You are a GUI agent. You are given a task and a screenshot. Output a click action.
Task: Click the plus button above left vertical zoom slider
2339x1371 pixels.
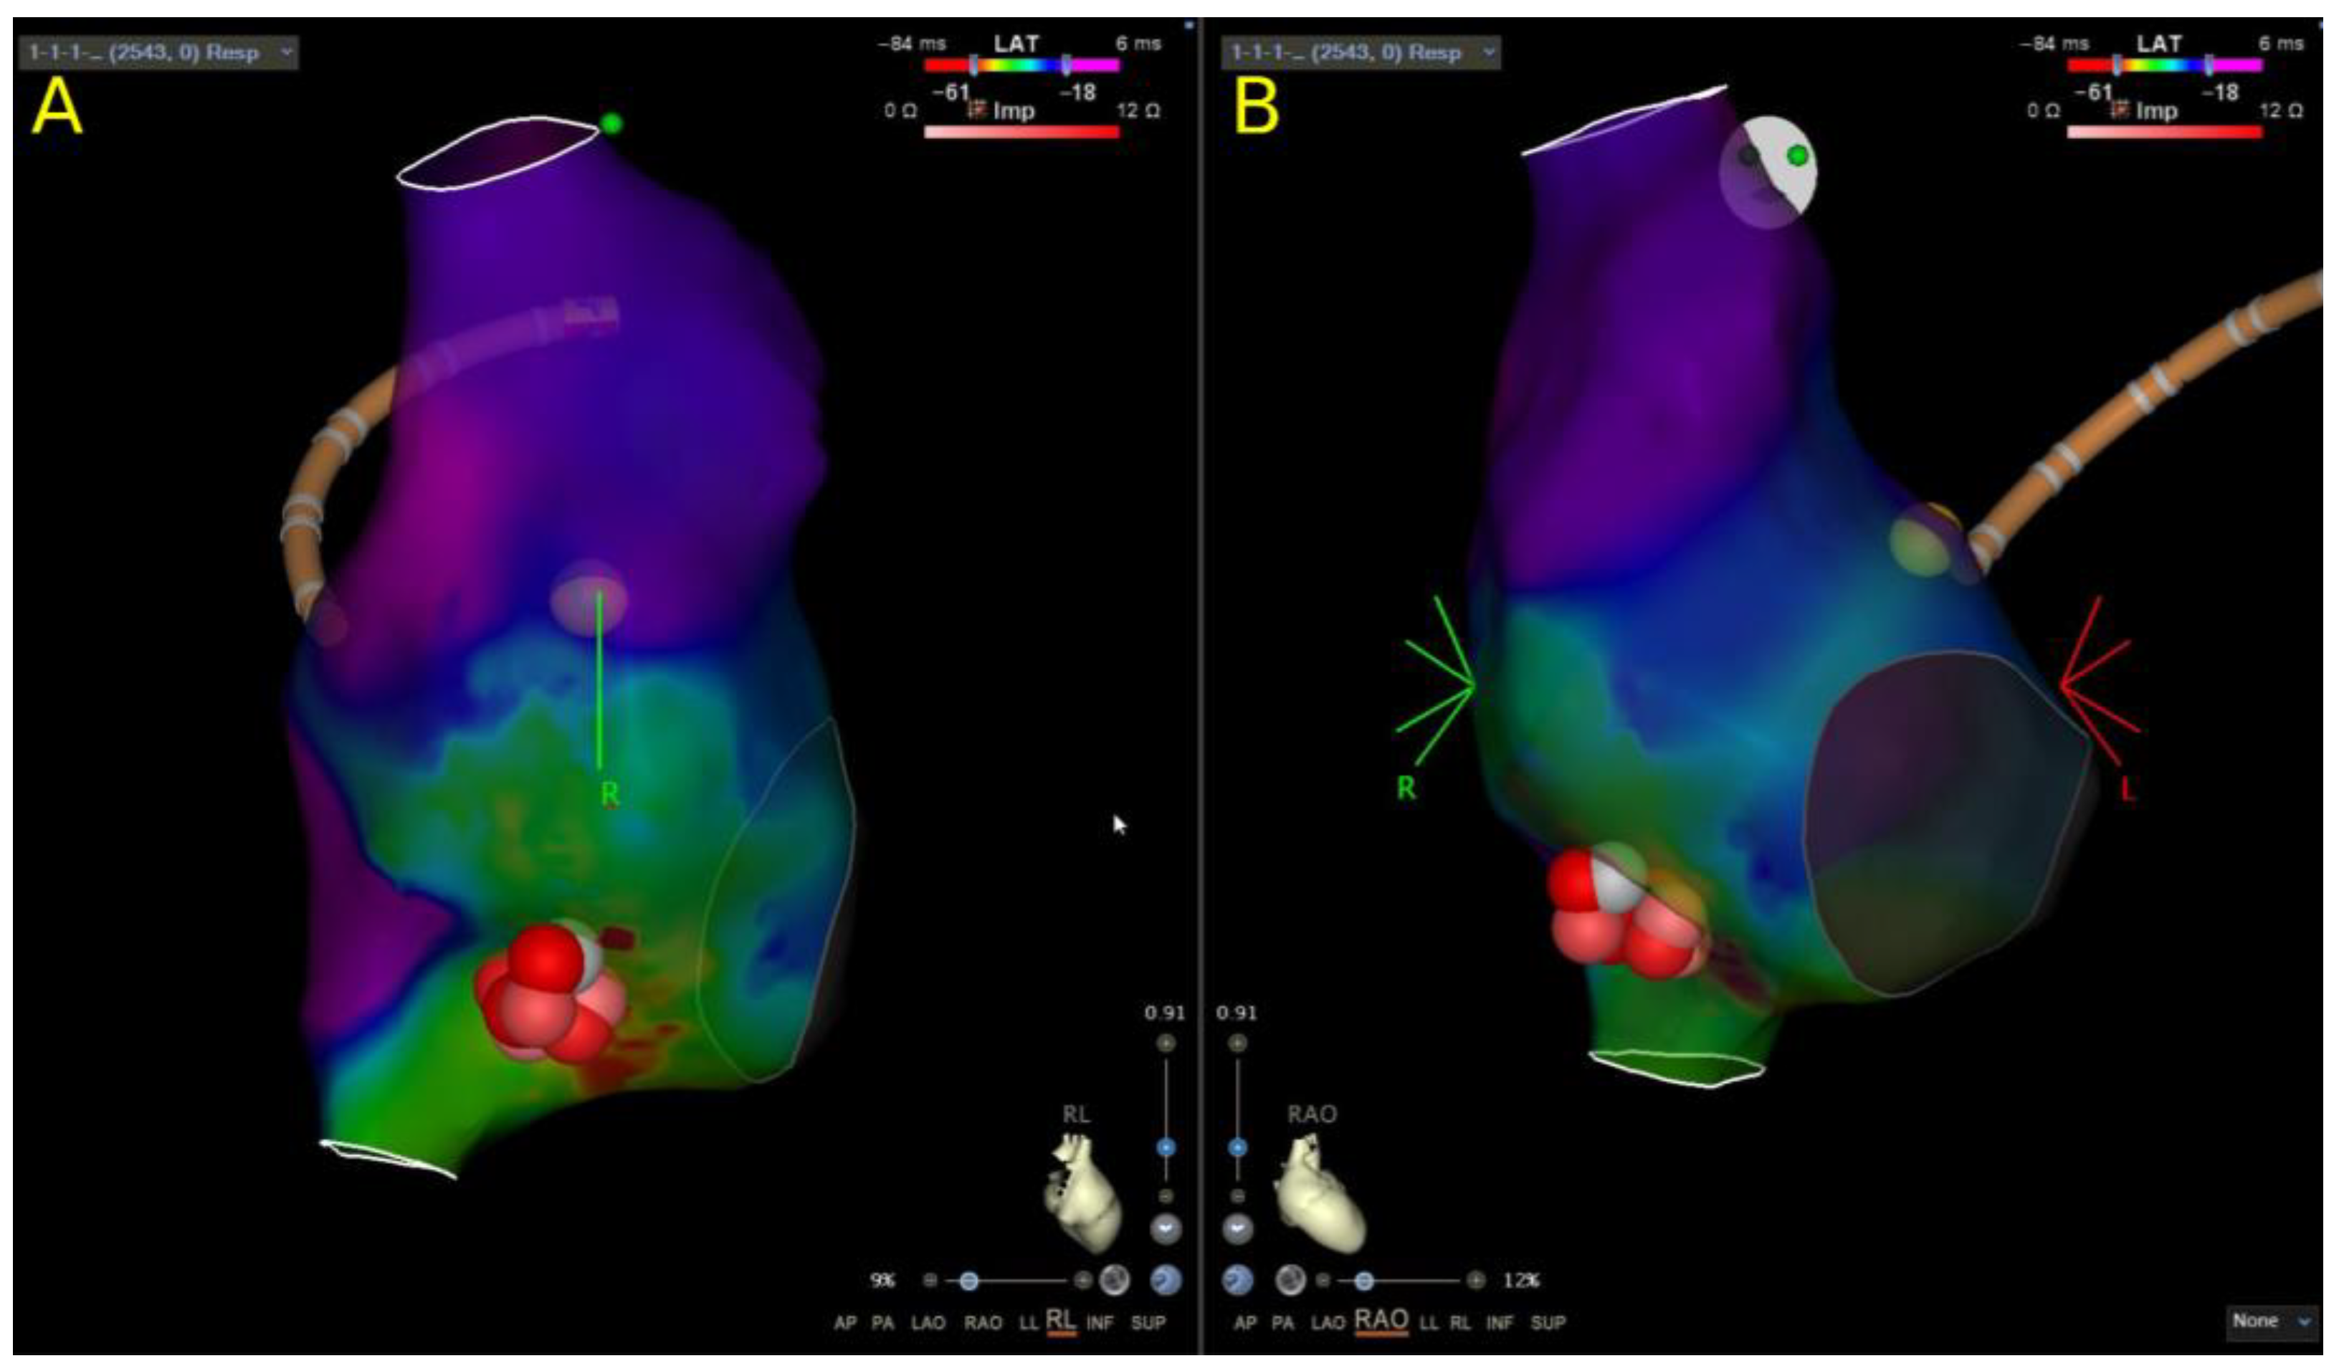[x=1166, y=1043]
